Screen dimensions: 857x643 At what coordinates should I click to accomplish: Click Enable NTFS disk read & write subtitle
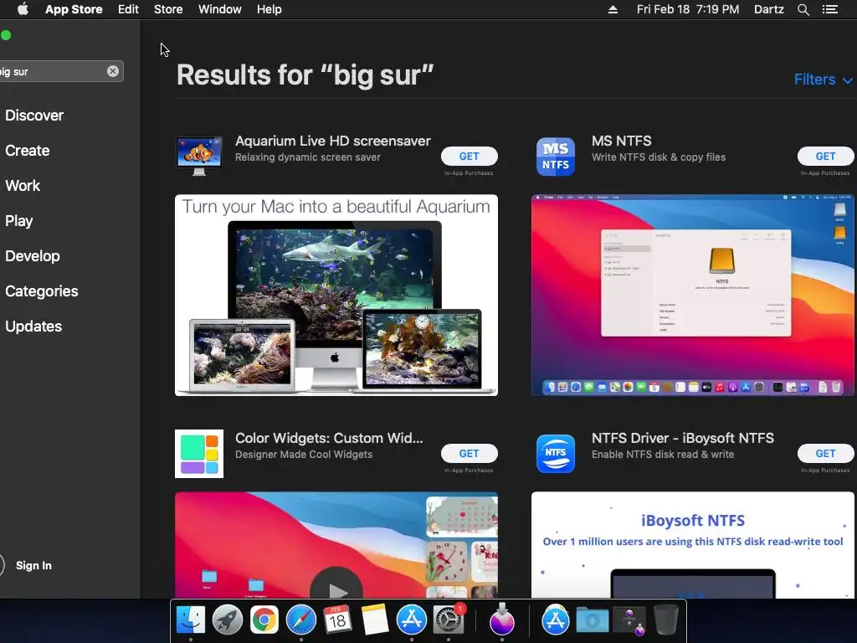click(x=663, y=455)
